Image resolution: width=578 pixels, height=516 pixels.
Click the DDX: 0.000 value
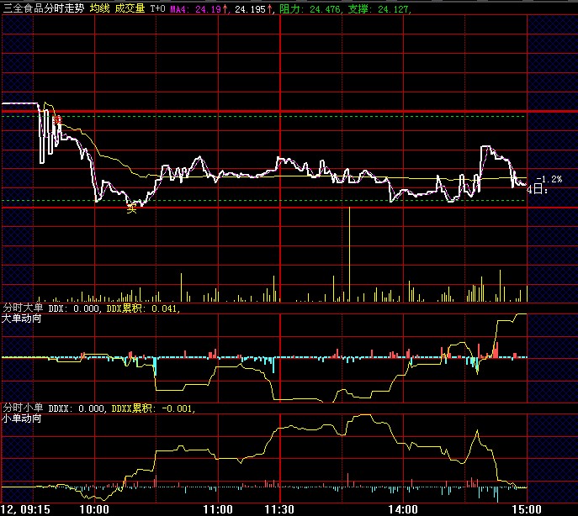74,308
